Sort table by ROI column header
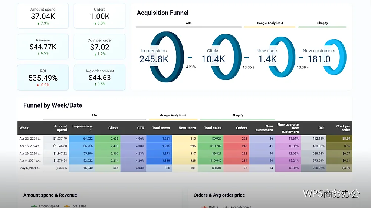The height and width of the screenshot is (208, 371). pyautogui.click(x=321, y=128)
